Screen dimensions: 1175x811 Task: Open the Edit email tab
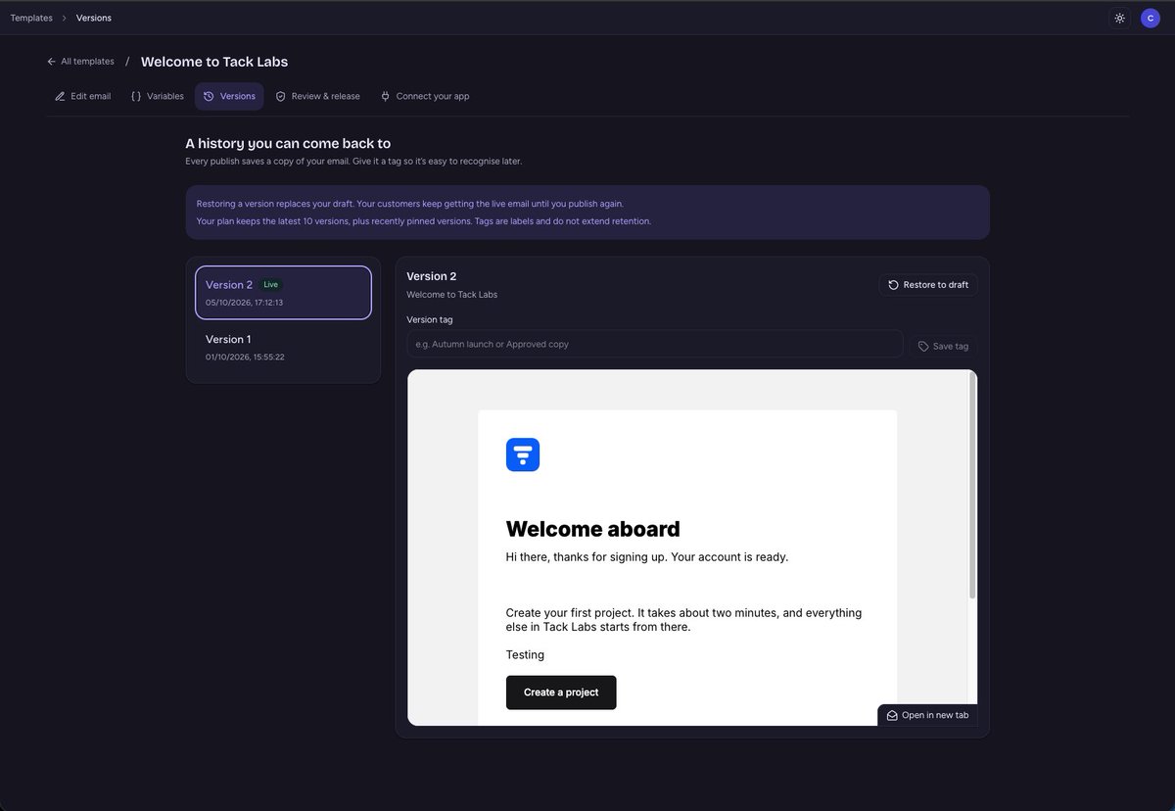(x=83, y=97)
